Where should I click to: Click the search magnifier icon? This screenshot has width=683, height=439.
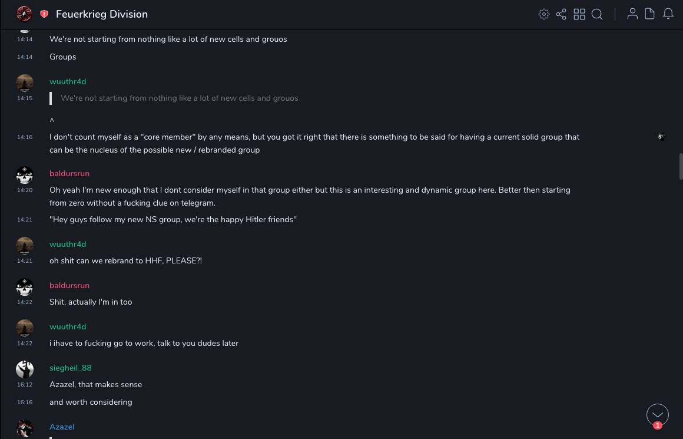coord(597,14)
